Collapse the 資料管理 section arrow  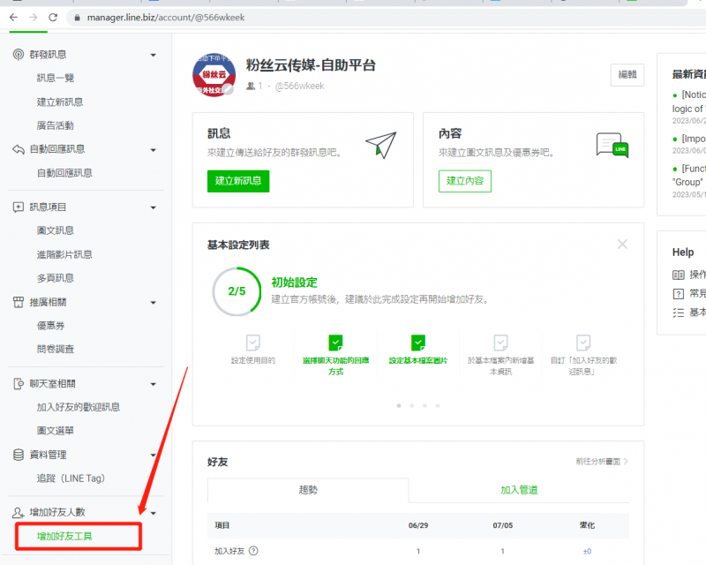click(153, 455)
